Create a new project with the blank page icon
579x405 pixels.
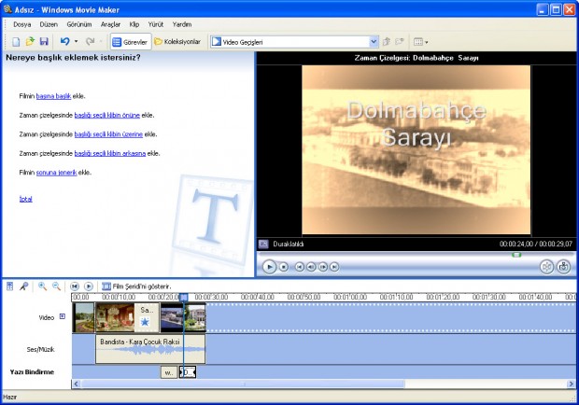16,42
